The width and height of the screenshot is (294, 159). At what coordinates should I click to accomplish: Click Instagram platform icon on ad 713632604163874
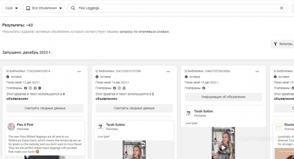(x=30, y=88)
